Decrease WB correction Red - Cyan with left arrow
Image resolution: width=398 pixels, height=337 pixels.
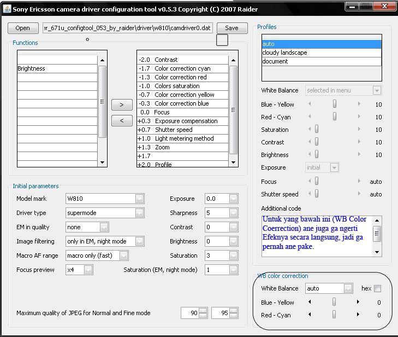click(310, 315)
